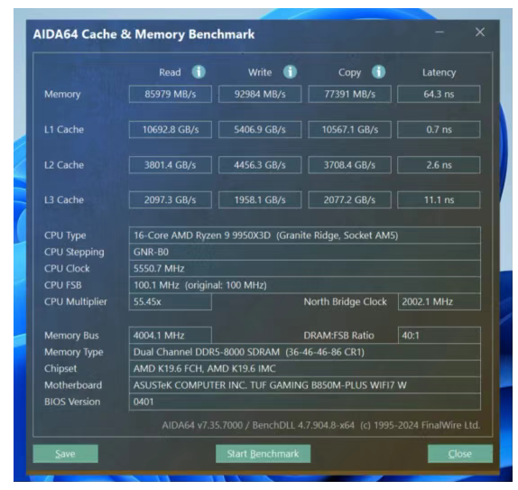This screenshot has height=490, width=518.
Task: Close window with the title bar X
Action: click(480, 32)
